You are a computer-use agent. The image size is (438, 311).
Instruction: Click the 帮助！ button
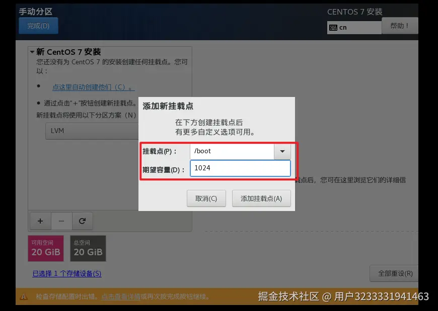pos(400,26)
